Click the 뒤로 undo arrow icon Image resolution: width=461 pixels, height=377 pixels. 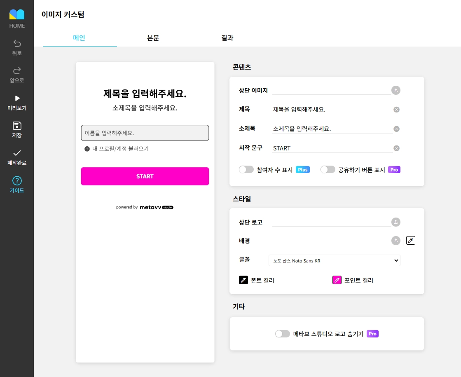tap(17, 44)
